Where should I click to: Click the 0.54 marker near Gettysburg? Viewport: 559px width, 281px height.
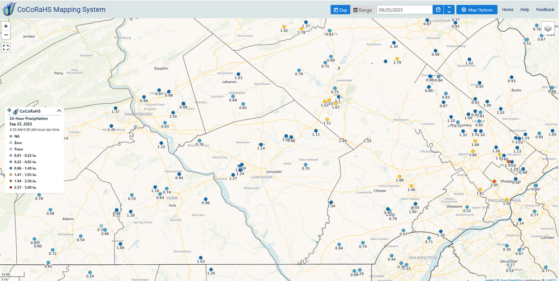80,236
